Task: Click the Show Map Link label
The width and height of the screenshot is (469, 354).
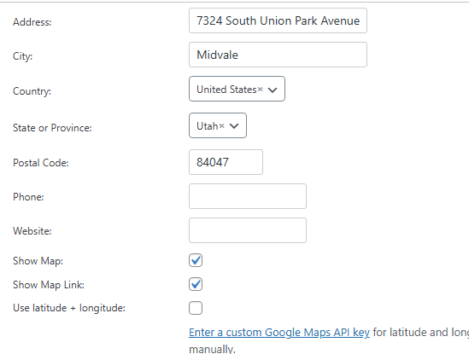Action: click(49, 285)
